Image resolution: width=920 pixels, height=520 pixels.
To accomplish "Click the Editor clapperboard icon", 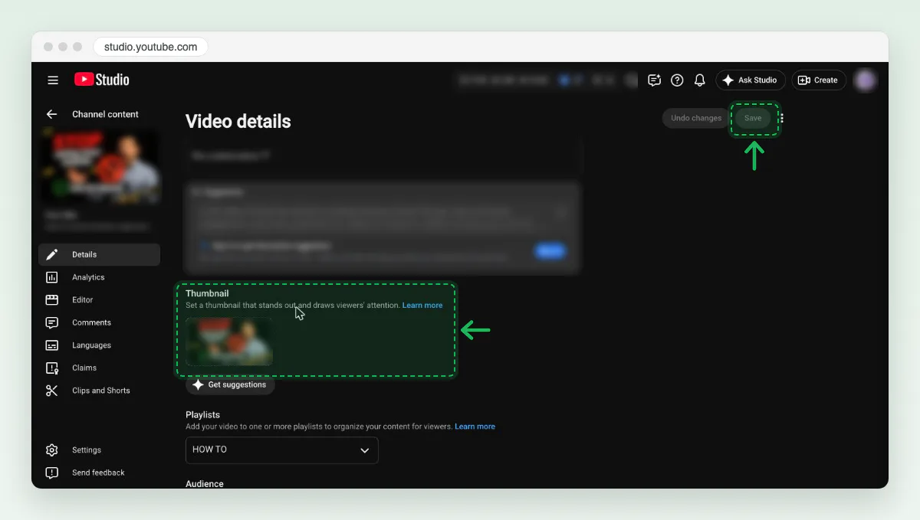I will [52, 299].
